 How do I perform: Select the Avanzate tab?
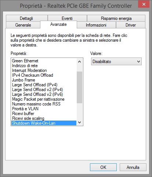click(58, 24)
